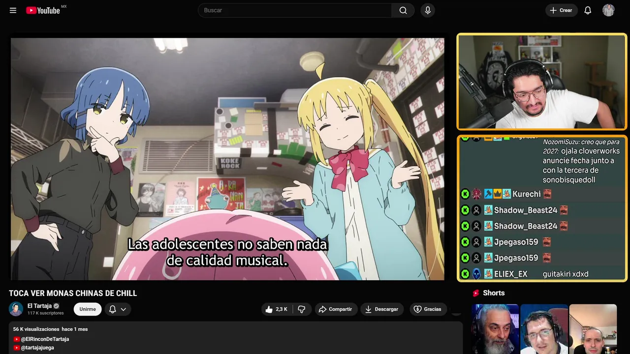This screenshot has height=354, width=630.
Task: Open the account avatar menu
Action: [608, 10]
